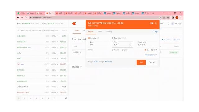
Task: Open the browser side panel icon
Action: 173,18
